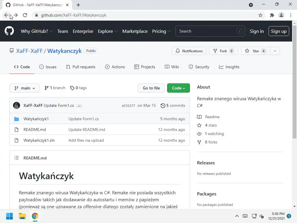Viewport: 297px width, 223px height.
Task: Open Chrome three-dot menu
Action: pyautogui.click(x=291, y=15)
